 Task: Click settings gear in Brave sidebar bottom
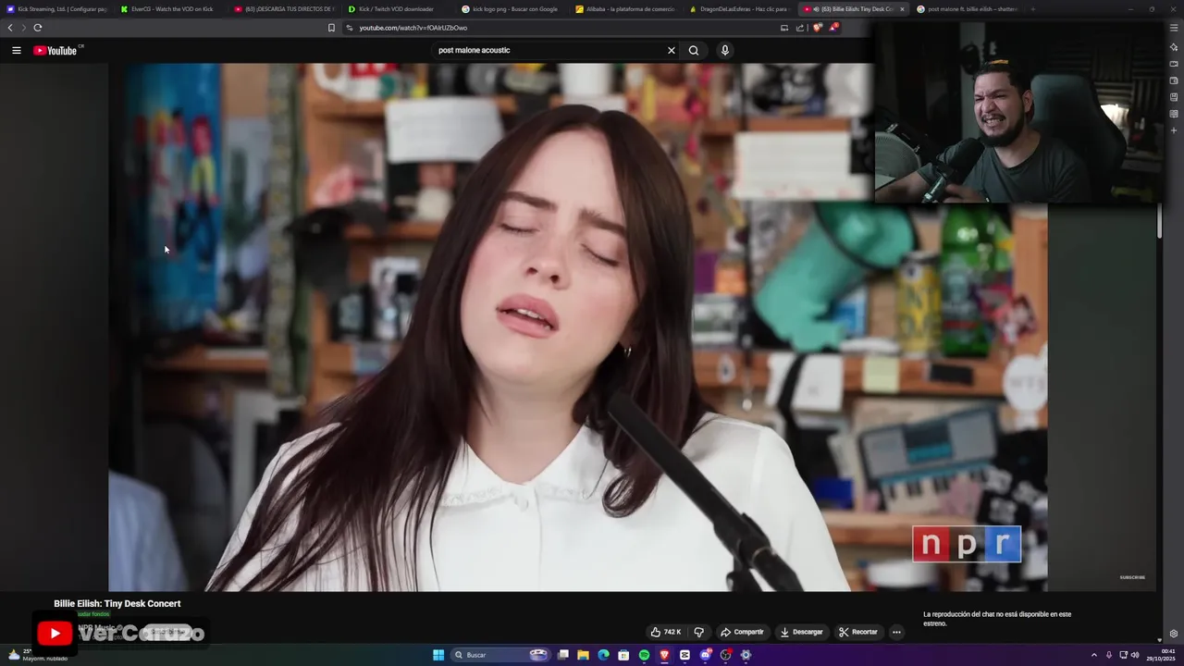pyautogui.click(x=1174, y=634)
